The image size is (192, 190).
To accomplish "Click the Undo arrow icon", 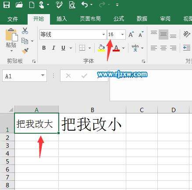I will pyautogui.click(x=85, y=5).
